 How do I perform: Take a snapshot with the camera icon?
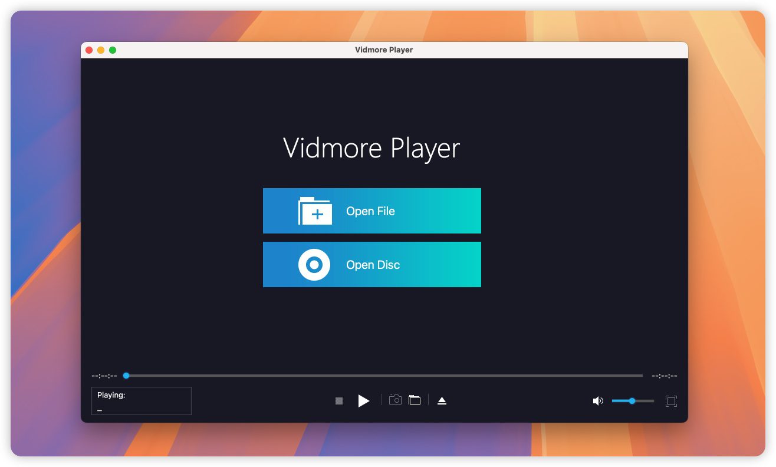point(395,400)
